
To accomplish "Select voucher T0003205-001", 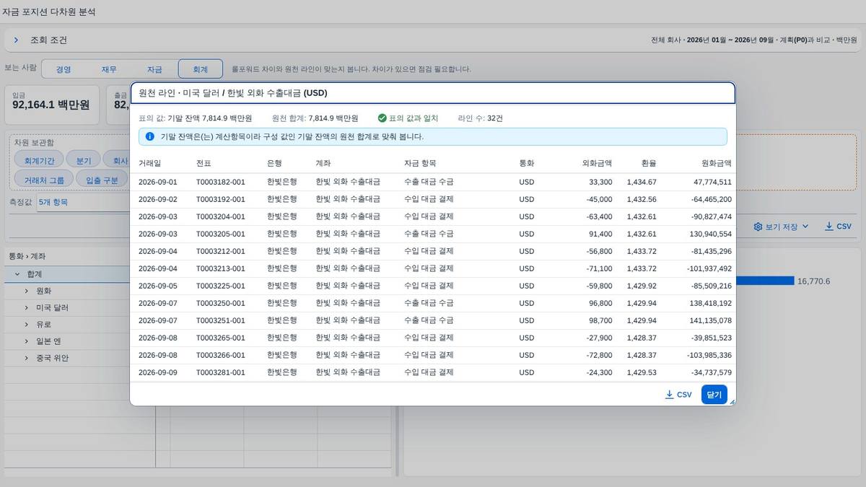I will coord(220,234).
